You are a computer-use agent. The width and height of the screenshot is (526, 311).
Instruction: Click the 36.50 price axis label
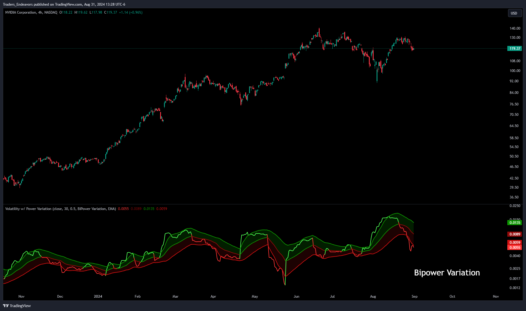514,197
